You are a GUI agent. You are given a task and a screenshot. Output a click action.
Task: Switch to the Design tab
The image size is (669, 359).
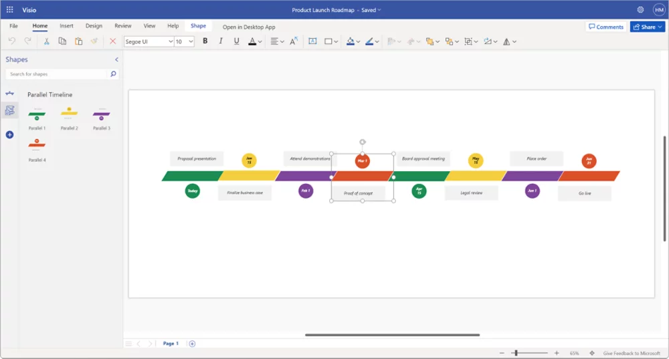click(x=94, y=26)
